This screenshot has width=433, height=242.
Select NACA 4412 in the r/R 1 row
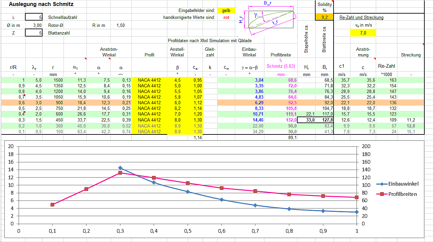coord(149,80)
